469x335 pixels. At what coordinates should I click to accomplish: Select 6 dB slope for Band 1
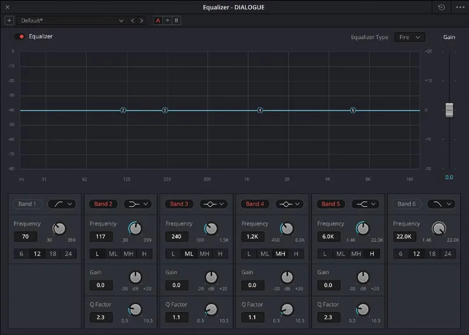(x=21, y=254)
